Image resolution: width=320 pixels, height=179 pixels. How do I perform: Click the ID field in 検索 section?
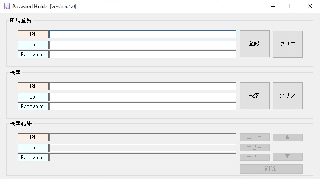143,97
